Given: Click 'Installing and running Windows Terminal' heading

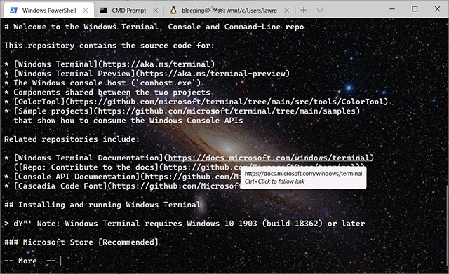Looking at the screenshot, I should [x=102, y=205].
